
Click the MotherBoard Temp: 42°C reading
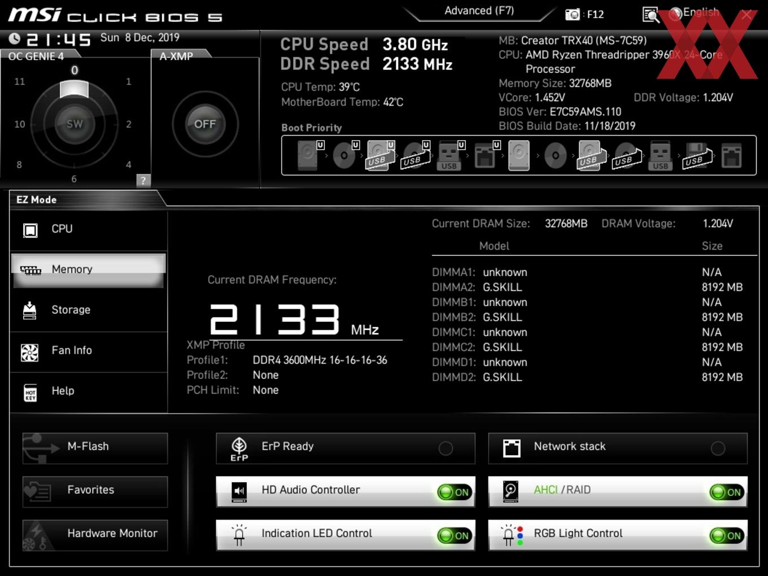[x=342, y=102]
